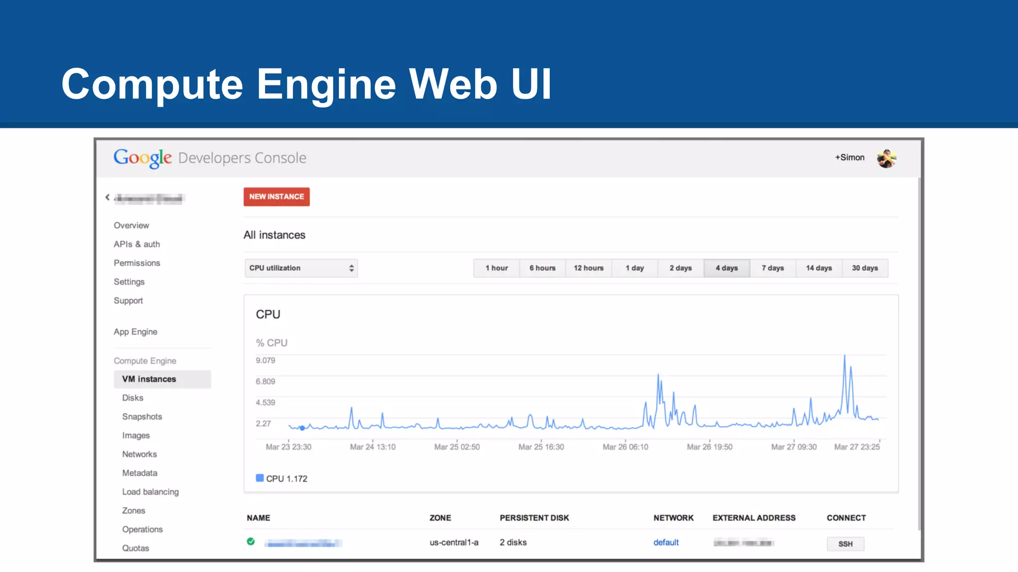Click the Mar 27 23:25 axis label
This screenshot has height=572, width=1018.
pos(857,447)
